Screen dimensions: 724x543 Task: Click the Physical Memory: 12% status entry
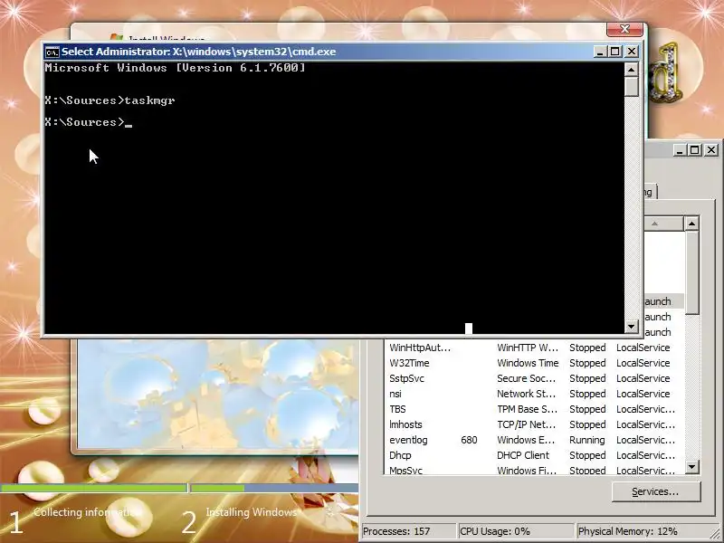[x=645, y=531]
